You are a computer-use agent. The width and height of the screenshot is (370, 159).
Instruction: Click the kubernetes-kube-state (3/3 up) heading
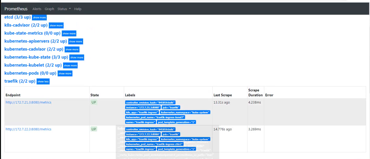[x=36, y=57]
